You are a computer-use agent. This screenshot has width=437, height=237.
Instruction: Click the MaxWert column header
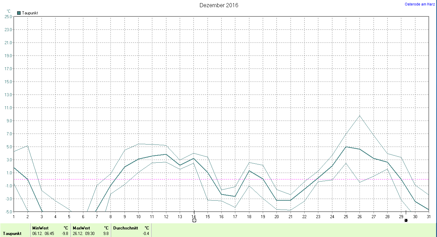81,228
